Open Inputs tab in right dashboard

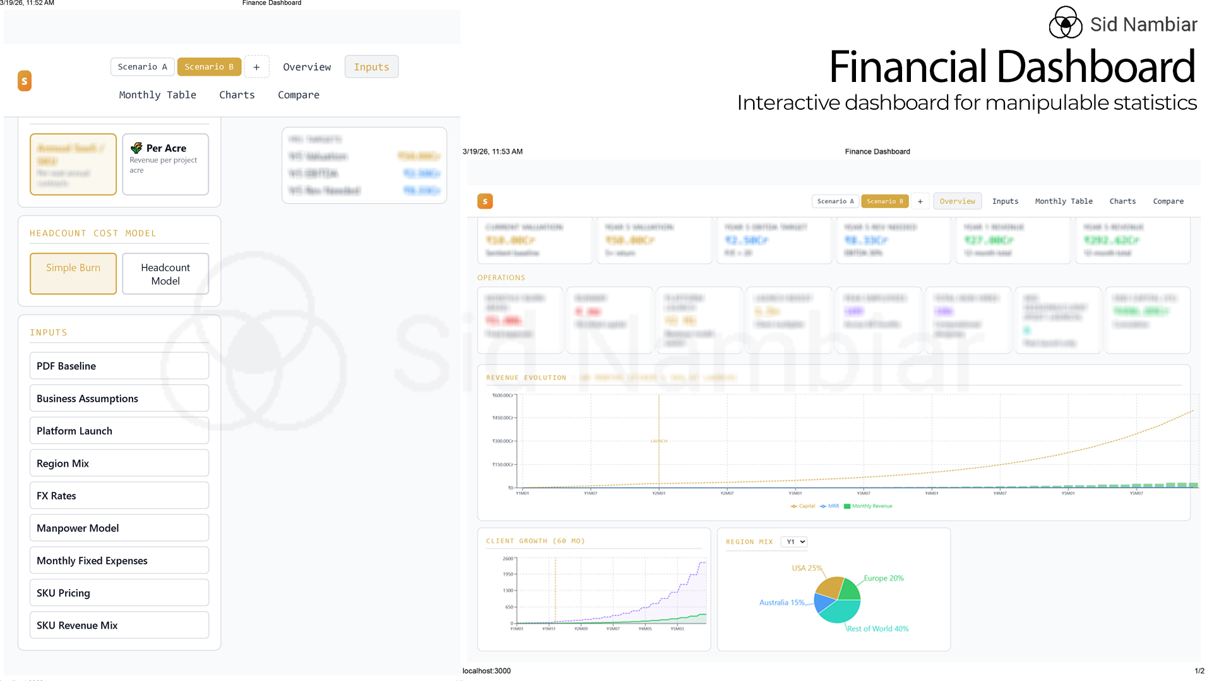(x=1005, y=201)
